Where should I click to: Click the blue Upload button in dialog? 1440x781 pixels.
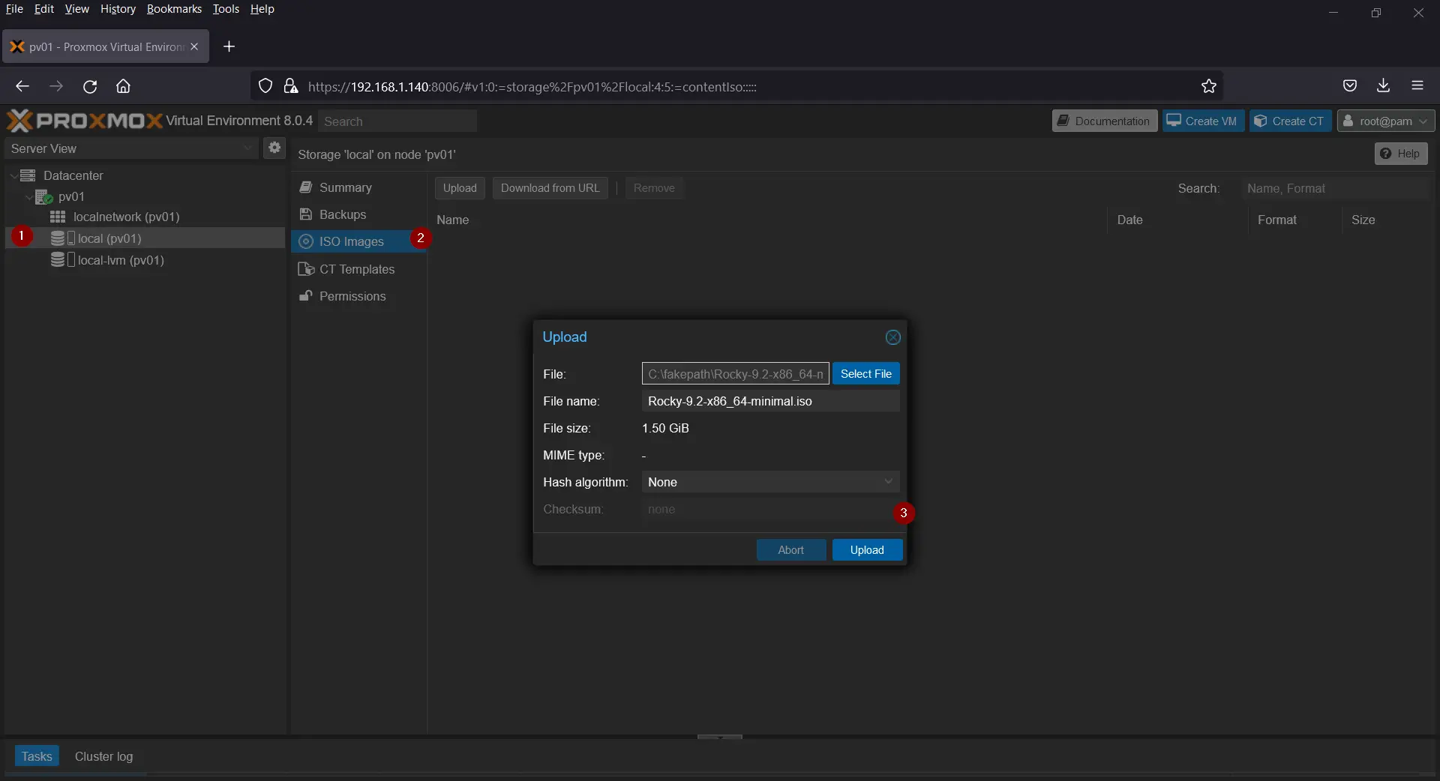pyautogui.click(x=867, y=549)
